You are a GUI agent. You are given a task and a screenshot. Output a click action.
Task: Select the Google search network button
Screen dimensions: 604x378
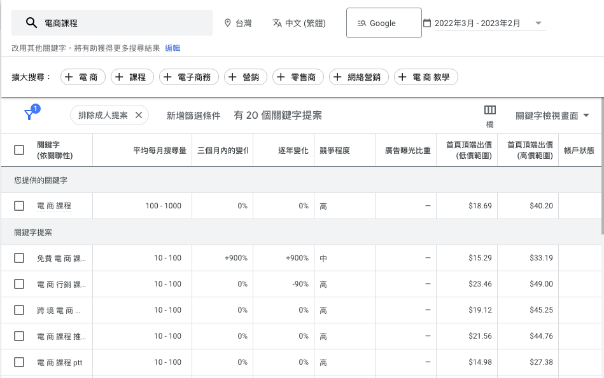pyautogui.click(x=384, y=23)
